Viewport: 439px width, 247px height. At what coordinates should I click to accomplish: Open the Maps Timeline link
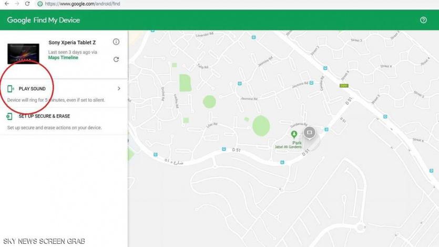63,58
